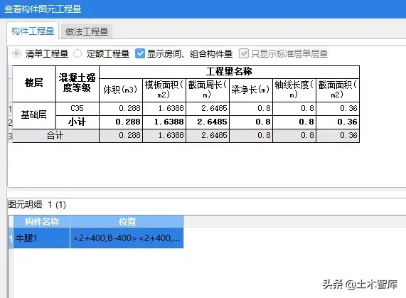The height and width of the screenshot is (298, 406).
Task: Click 2.6485 in the 合计 row
Action: (x=208, y=136)
